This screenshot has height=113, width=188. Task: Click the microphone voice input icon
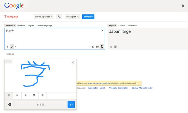tap(7, 47)
